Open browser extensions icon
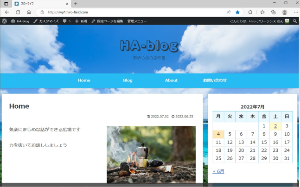300x187 pixels. [x=250, y=12]
